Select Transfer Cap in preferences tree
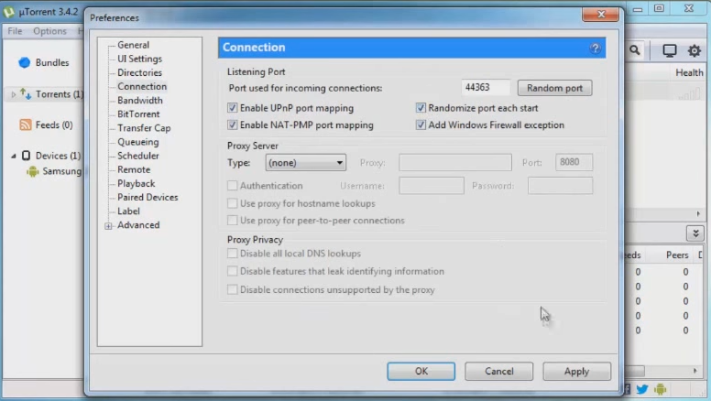Image resolution: width=711 pixels, height=401 pixels. point(144,128)
